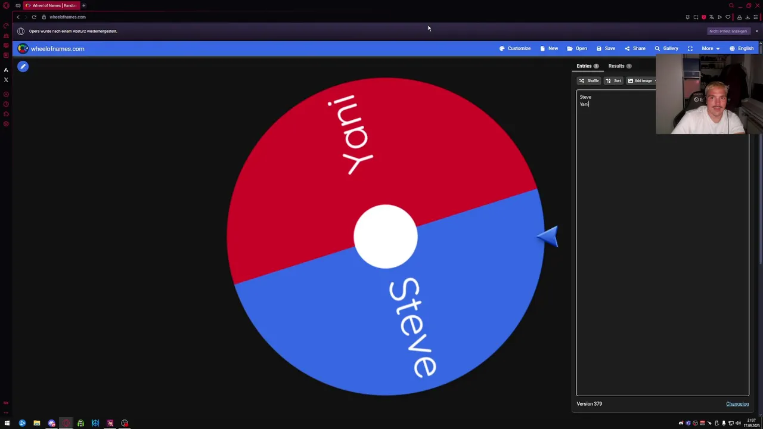Image resolution: width=763 pixels, height=429 pixels.
Task: Dismiss crash bar with Nicht erneut anzeigen
Action: click(x=728, y=31)
